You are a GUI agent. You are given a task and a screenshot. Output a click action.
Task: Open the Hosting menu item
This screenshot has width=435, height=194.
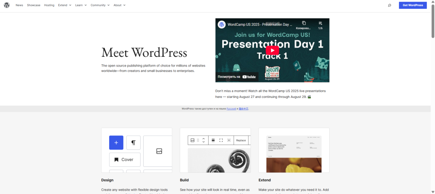tap(49, 6)
